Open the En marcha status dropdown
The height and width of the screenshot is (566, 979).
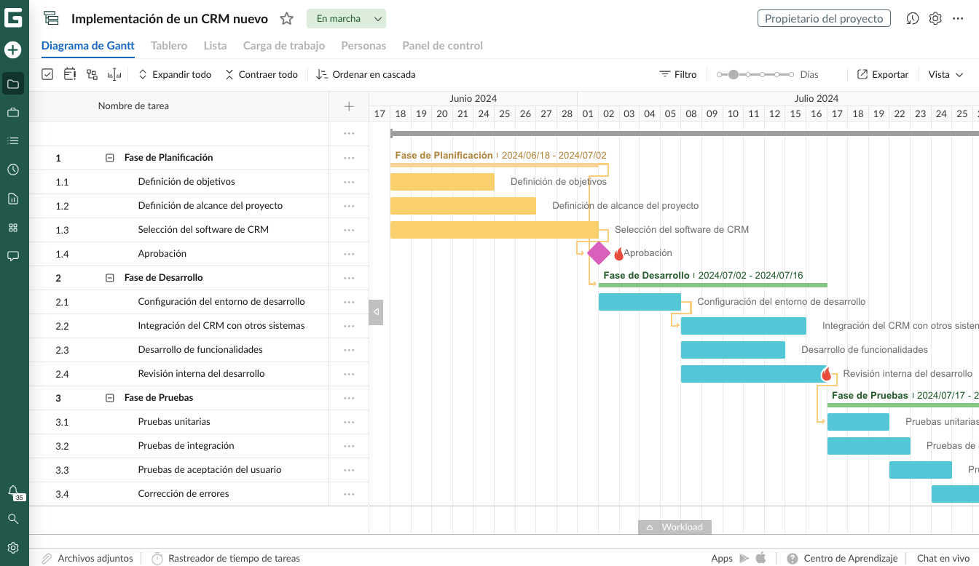coord(346,19)
